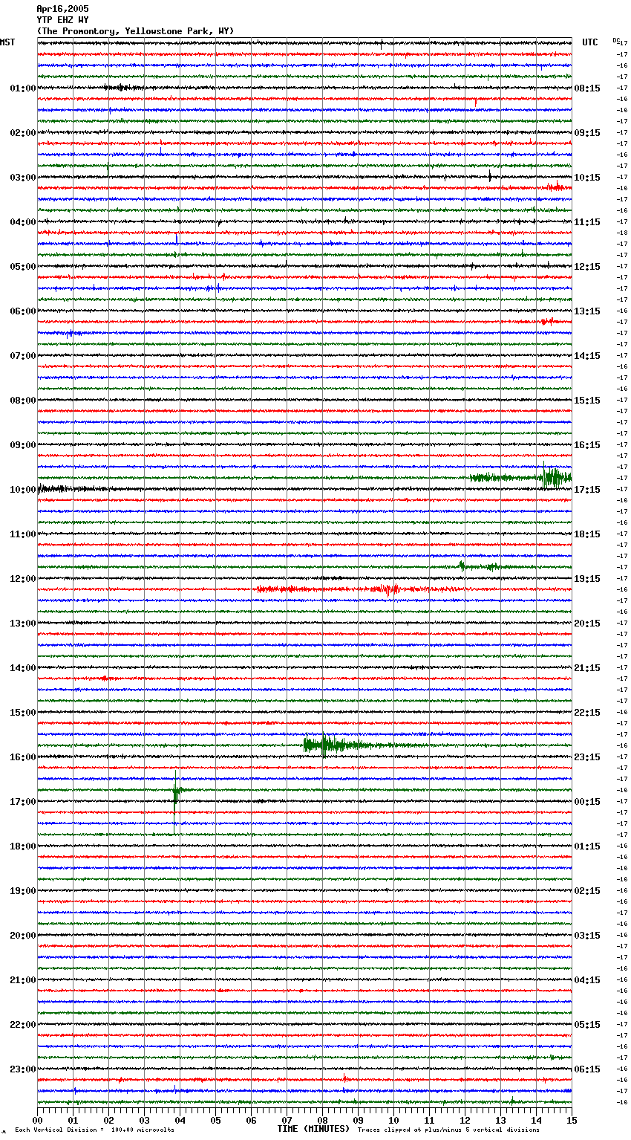Screen dimensions: 631x1140
Task: Select the 15:00 MST time label
Action: click(x=23, y=713)
